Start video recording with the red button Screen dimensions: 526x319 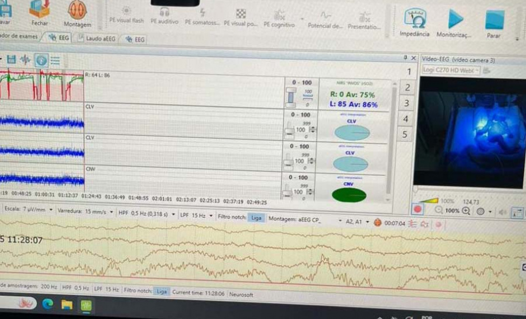[x=418, y=209]
